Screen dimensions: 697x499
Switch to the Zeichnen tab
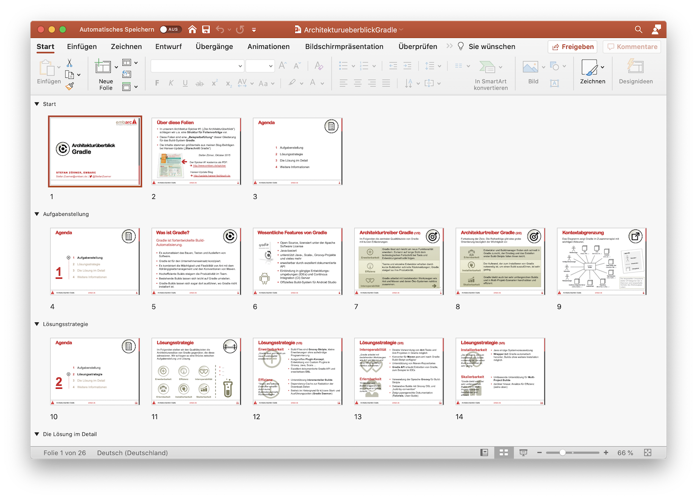click(x=126, y=46)
